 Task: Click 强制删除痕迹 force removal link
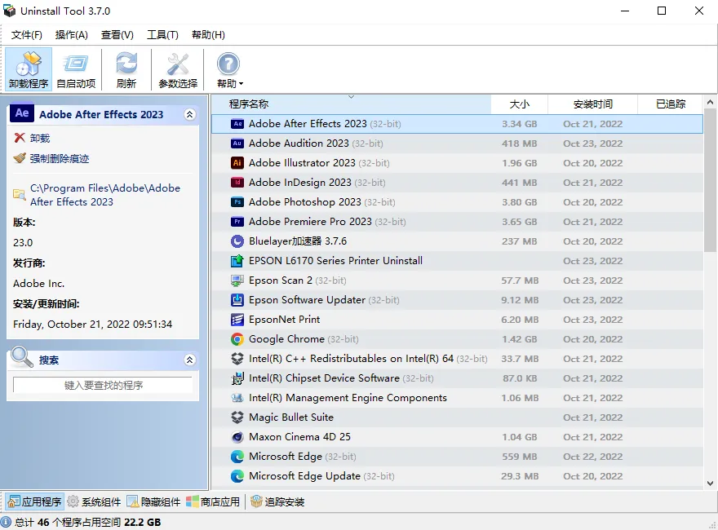tap(51, 158)
